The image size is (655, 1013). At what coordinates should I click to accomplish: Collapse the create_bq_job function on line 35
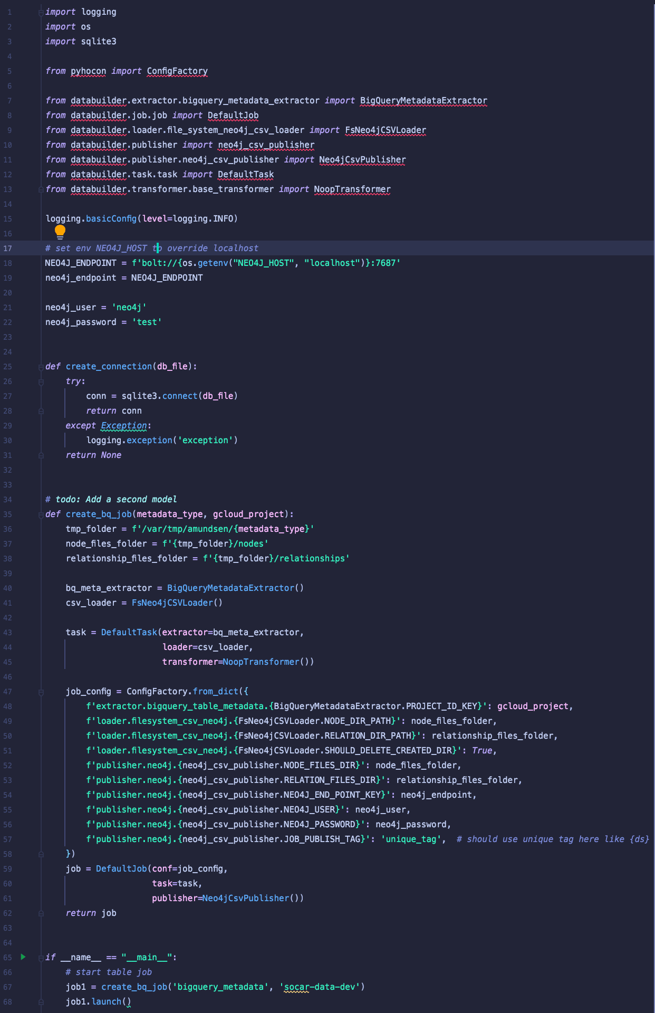pos(41,514)
